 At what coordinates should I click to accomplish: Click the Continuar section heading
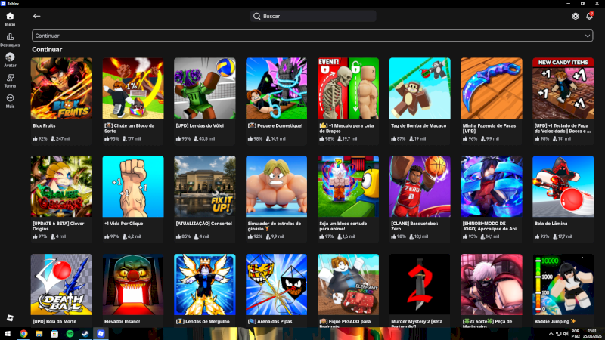47,49
